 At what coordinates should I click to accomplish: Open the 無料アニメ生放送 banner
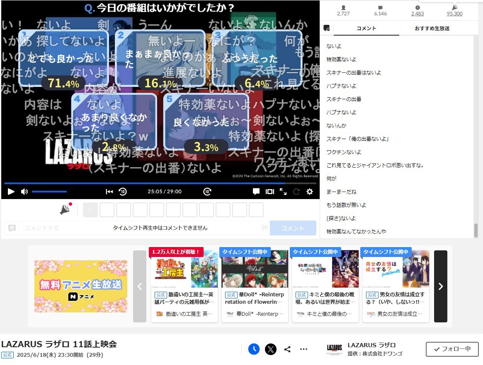click(81, 286)
